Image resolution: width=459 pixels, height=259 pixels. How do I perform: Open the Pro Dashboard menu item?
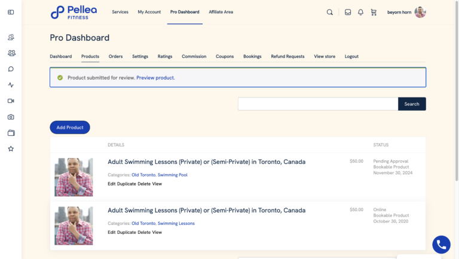pos(185,12)
